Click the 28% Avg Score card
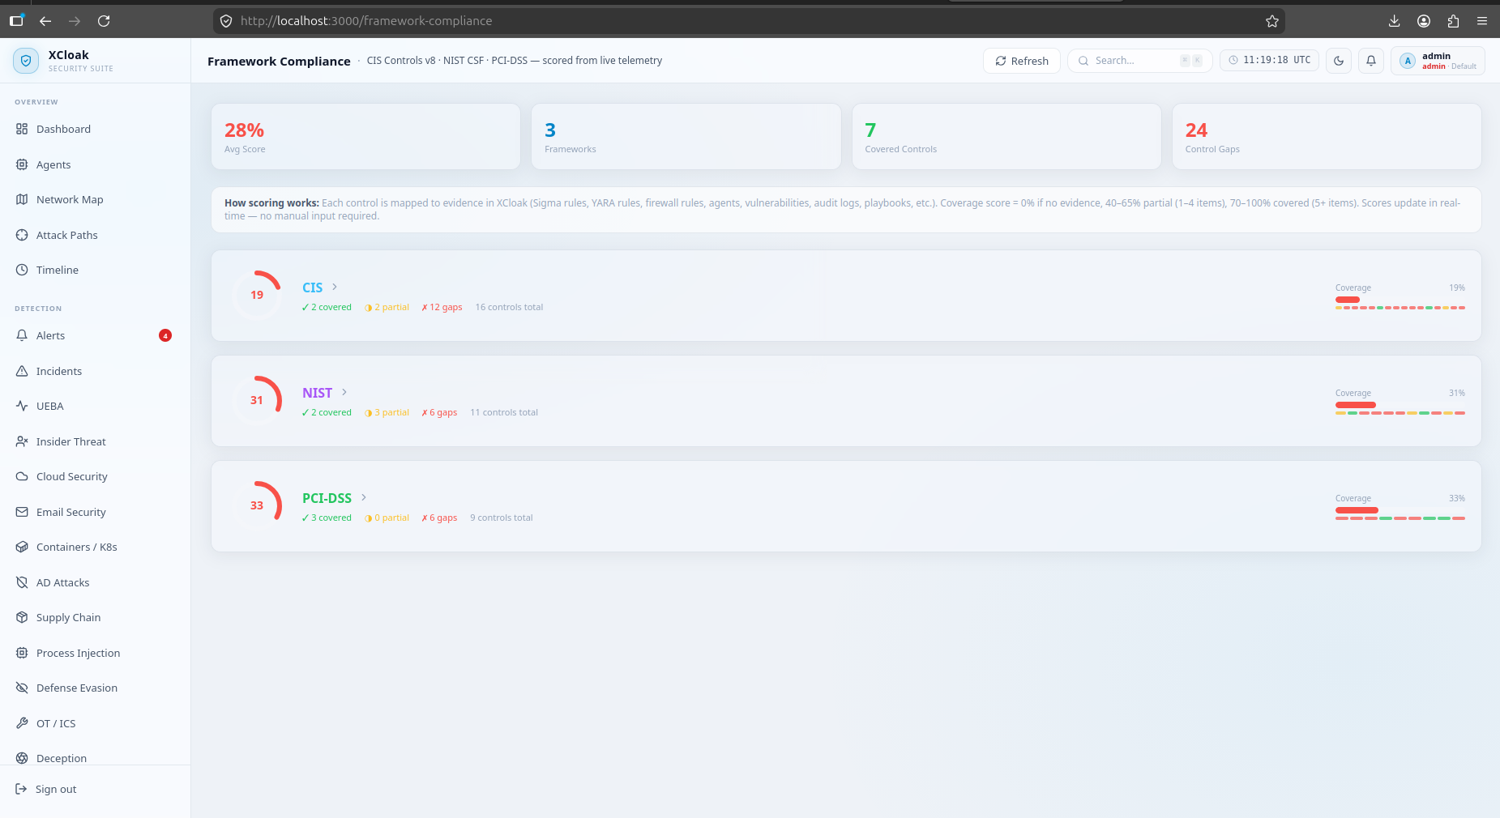The height and width of the screenshot is (818, 1500). [365, 136]
